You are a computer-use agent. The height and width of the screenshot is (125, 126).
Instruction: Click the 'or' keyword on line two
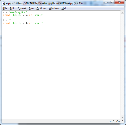click(x=30, y=15)
